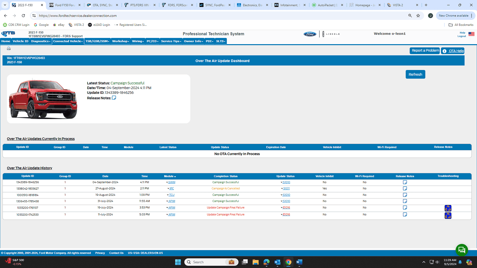The image size is (477, 268).
Task: Click the Report a Problem button
Action: (425, 51)
